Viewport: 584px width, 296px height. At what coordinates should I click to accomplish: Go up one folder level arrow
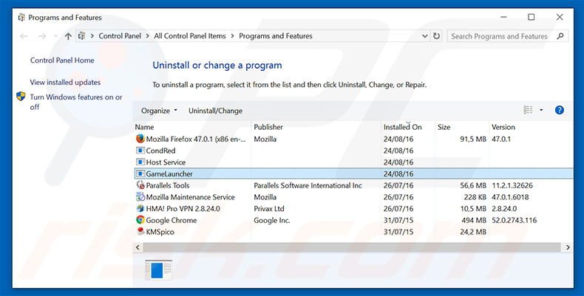tap(68, 36)
